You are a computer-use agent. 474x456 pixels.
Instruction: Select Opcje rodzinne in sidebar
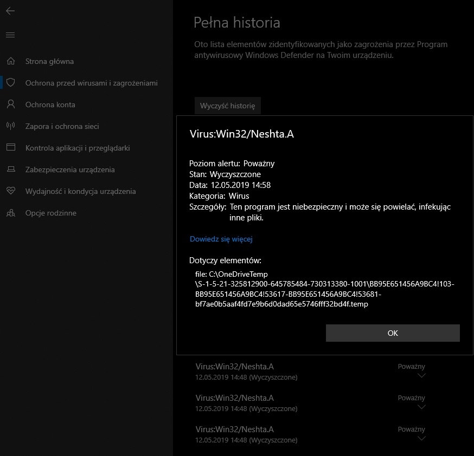pyautogui.click(x=51, y=213)
